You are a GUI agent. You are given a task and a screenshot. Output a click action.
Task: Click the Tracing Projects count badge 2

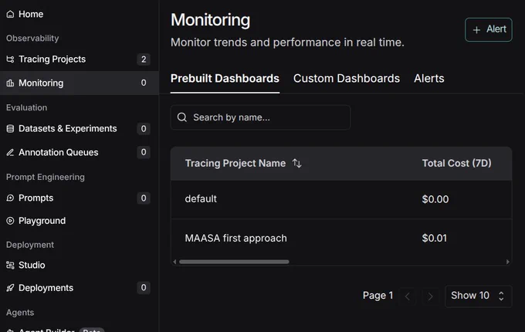click(144, 59)
